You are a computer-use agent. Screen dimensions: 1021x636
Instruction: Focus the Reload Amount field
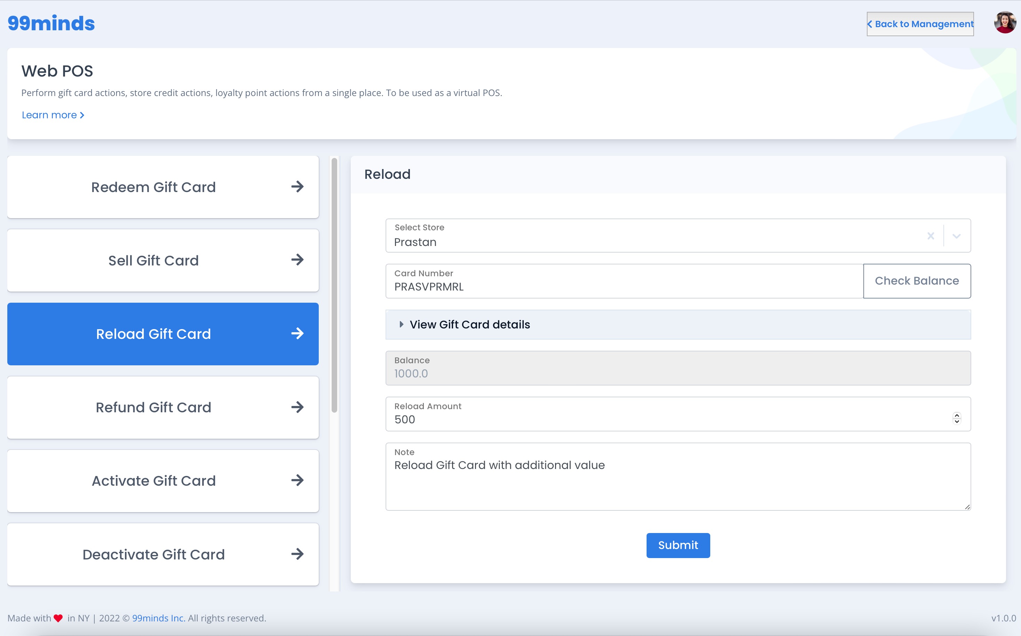pyautogui.click(x=678, y=414)
